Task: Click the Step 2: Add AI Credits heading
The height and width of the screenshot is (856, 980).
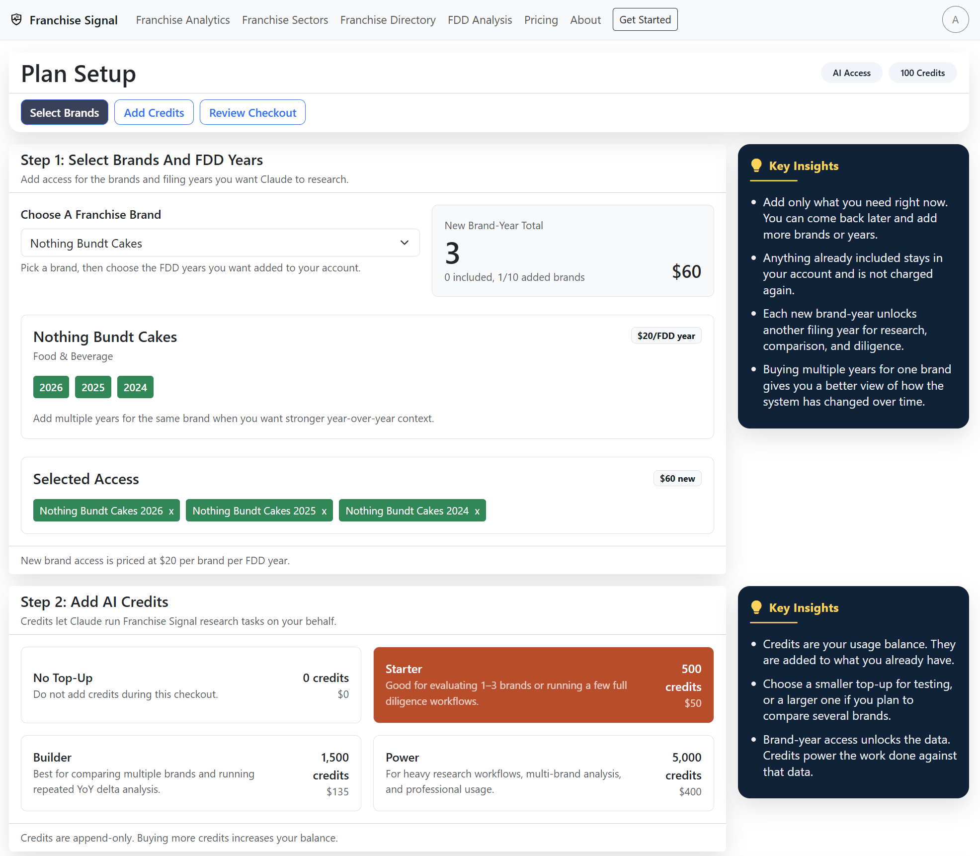Action: 94,601
